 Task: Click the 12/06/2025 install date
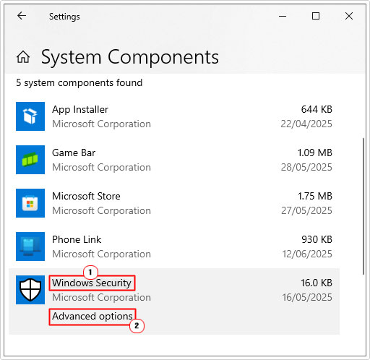pyautogui.click(x=307, y=254)
